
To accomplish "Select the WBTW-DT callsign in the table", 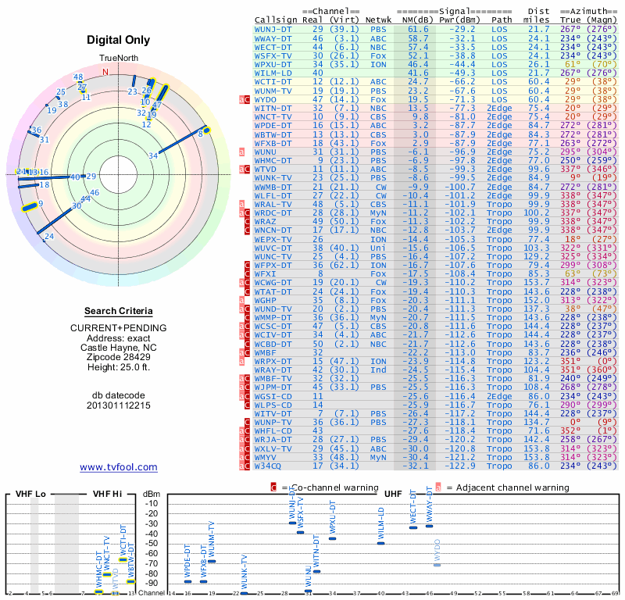I will pyautogui.click(x=273, y=134).
